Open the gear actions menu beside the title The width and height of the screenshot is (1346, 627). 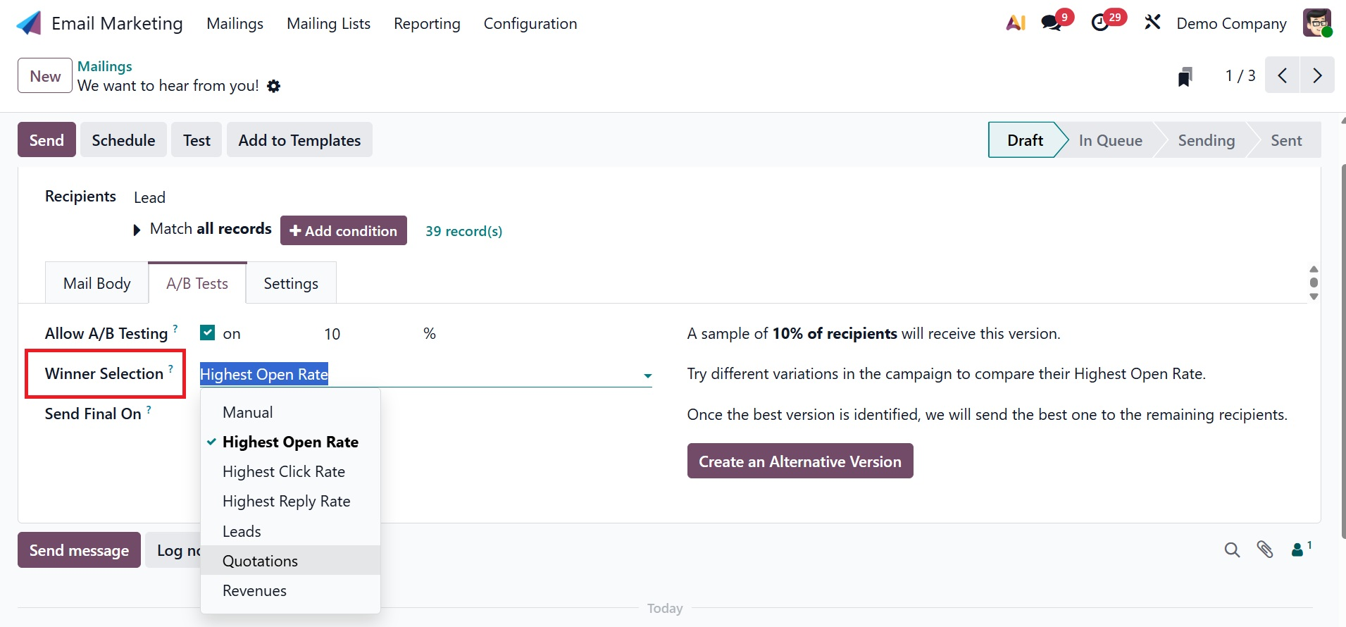274,86
